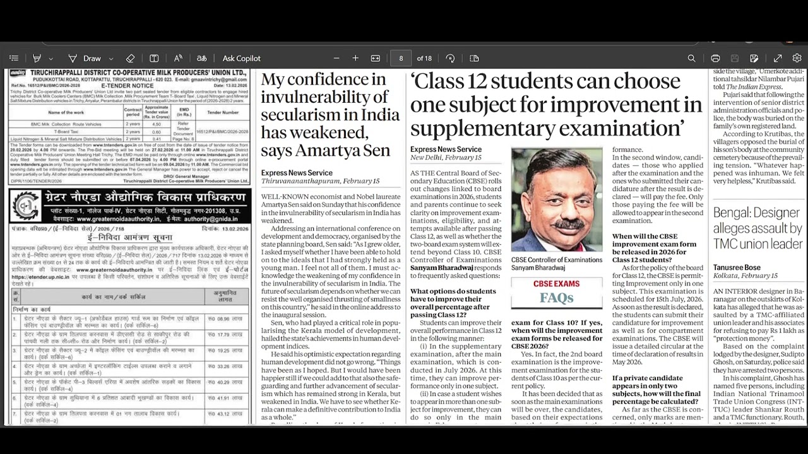Screen dimensions: 808x454
Task: Enter full screen mode
Action: point(778,58)
